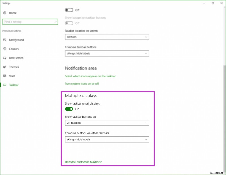This screenshot has width=226, height=175.
Task: Open the Home section icon
Action: coord(5,13)
